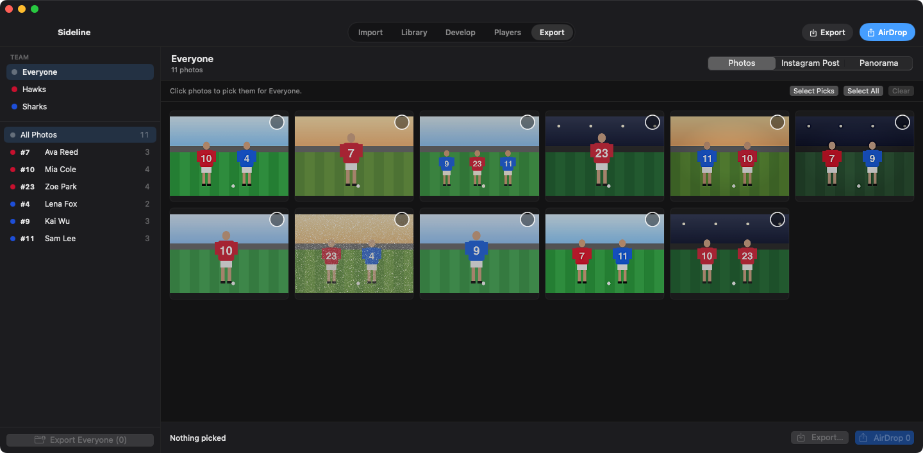Viewport: 923px width, 453px height.
Task: Select the Everyone team in sidebar
Action: coord(80,72)
